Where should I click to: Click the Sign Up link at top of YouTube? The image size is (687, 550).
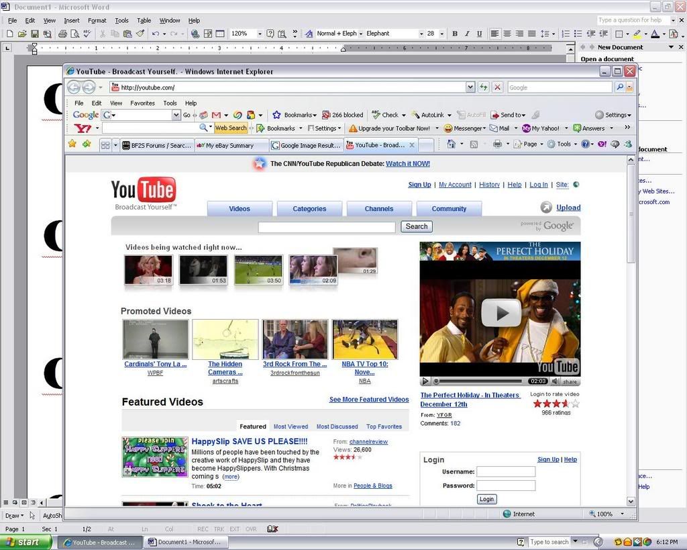(419, 185)
